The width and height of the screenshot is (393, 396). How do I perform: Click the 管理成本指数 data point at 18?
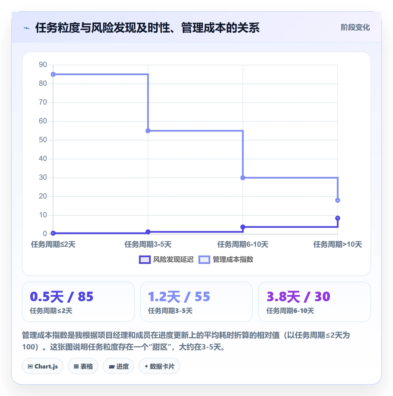pyautogui.click(x=338, y=200)
